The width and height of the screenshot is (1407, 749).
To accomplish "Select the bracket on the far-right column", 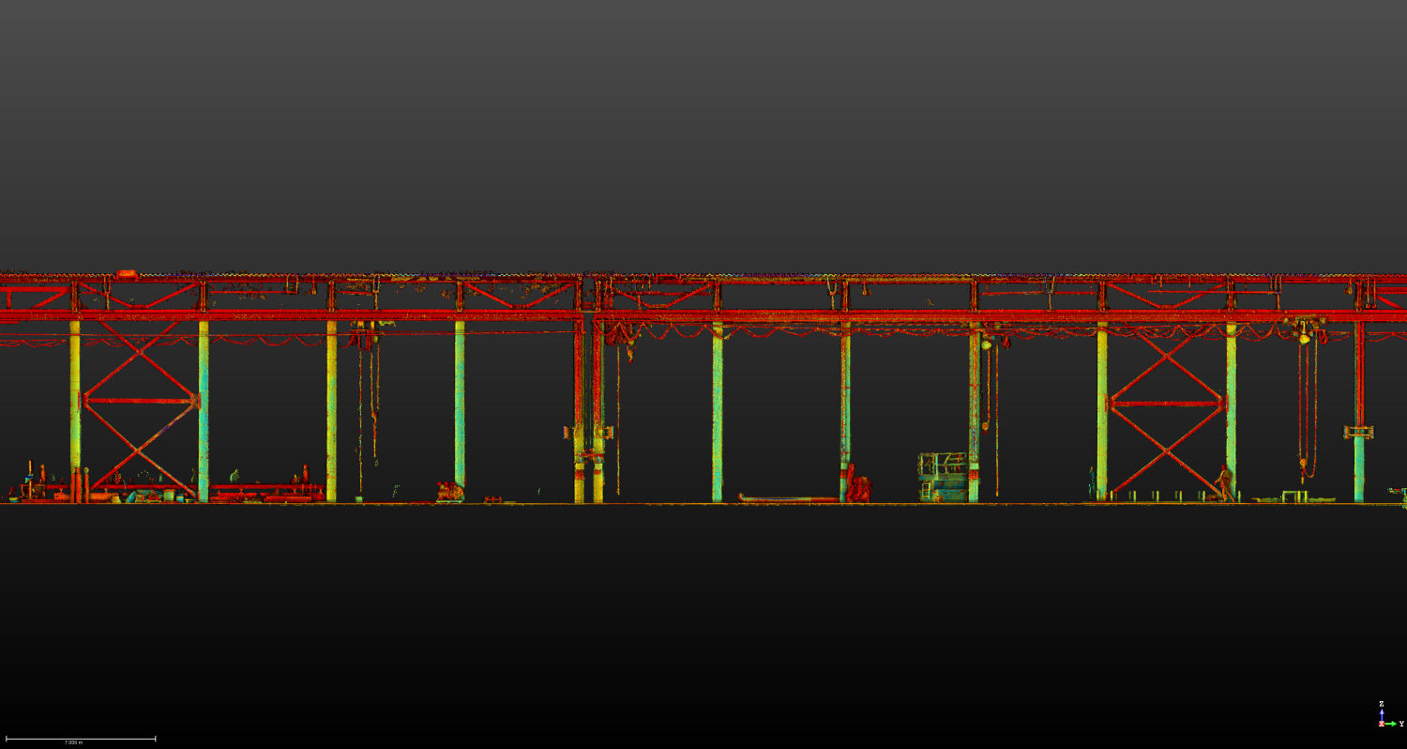I will coord(1358,432).
